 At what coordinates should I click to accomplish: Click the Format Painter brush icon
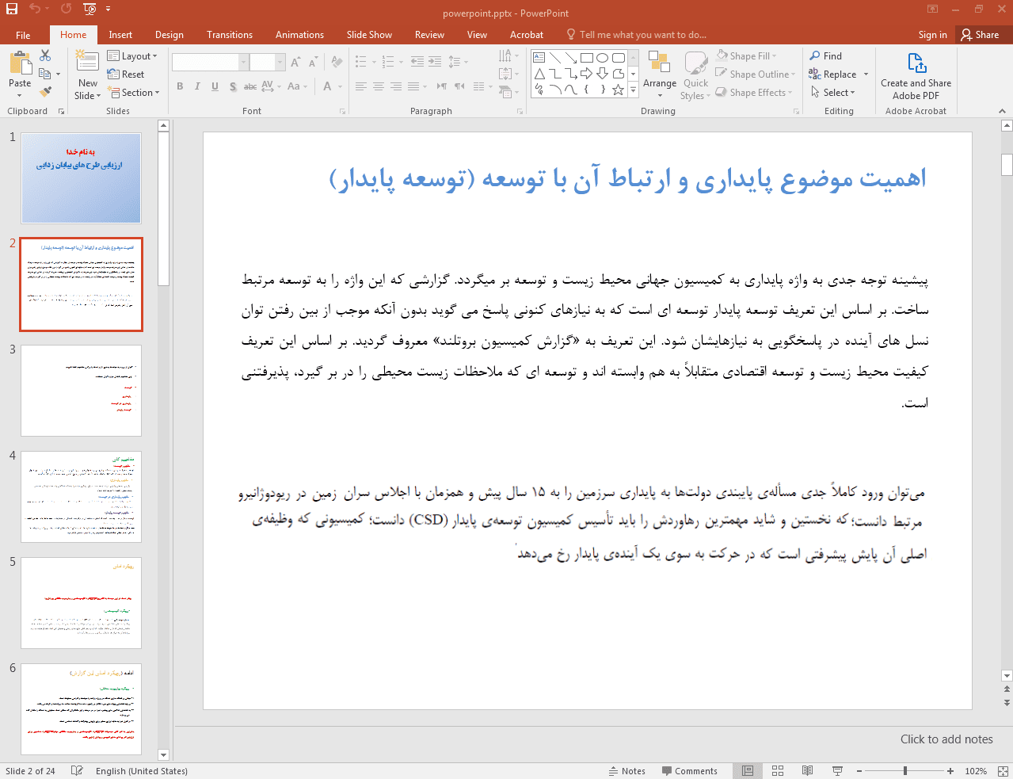click(45, 92)
